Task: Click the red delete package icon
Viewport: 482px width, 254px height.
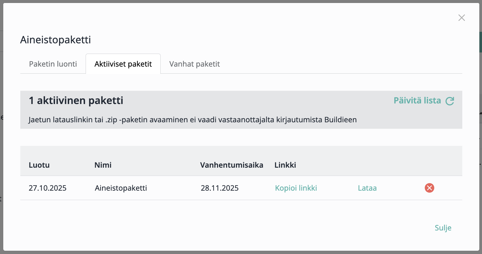Action: (429, 188)
